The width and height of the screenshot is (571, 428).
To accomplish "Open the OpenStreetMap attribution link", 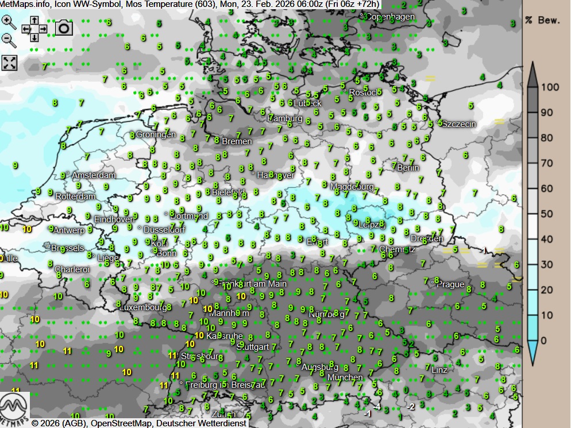I will tap(120, 423).
